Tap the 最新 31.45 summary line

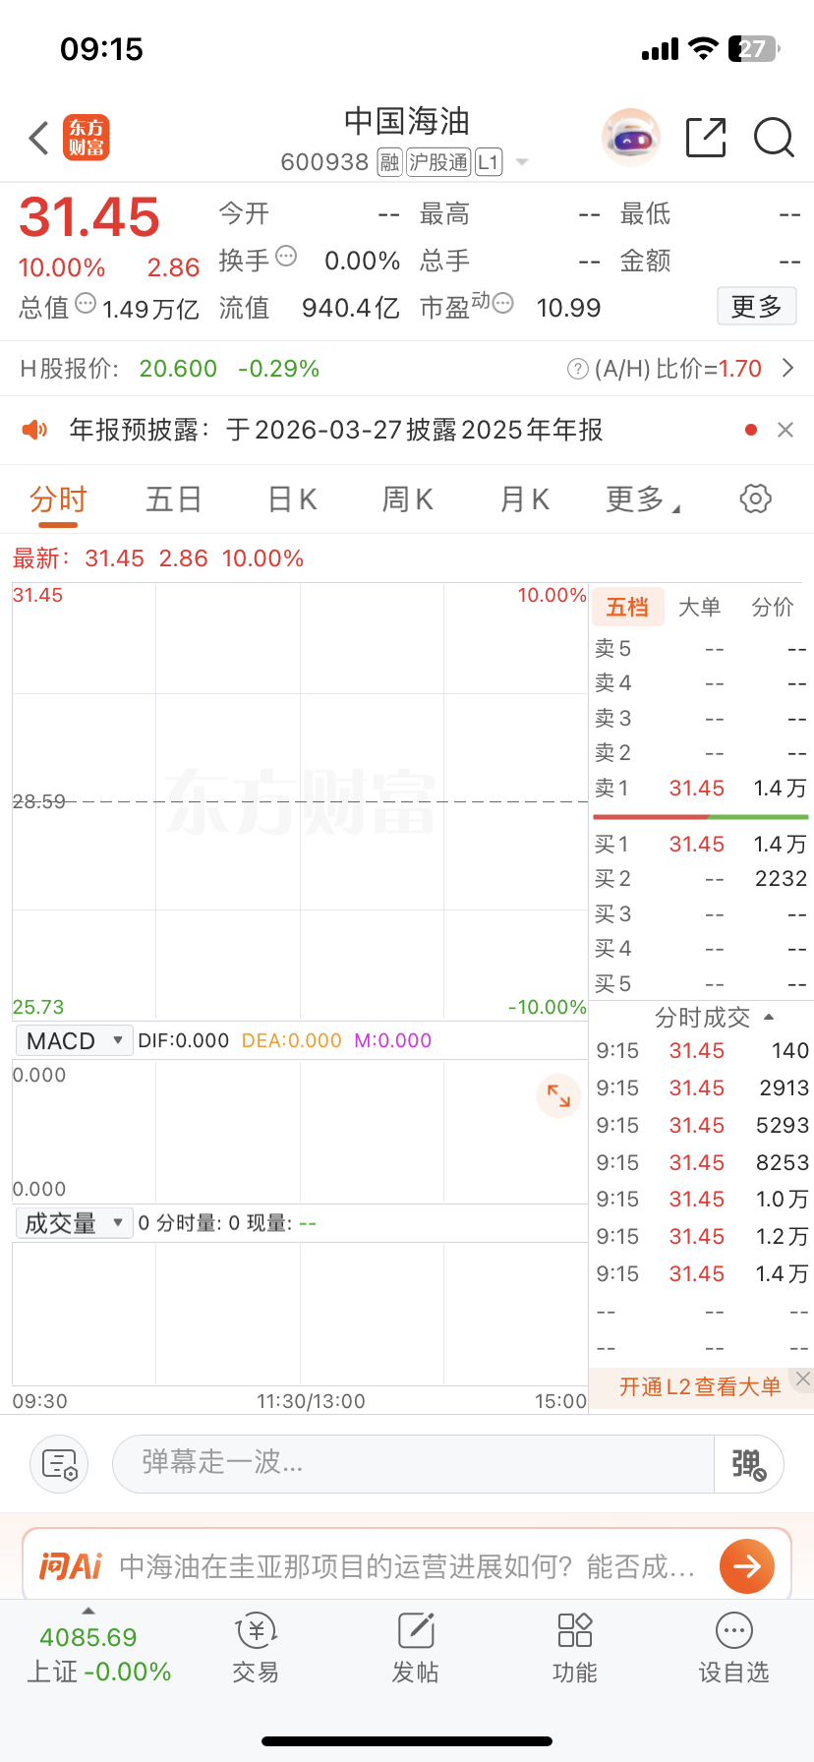158,558
